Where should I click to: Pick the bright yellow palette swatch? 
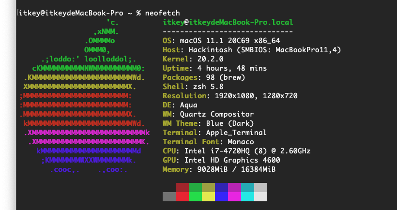pos(208,196)
